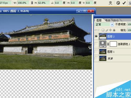Cancel the transform with the circle-slash icon
The width and height of the screenshot is (131, 98).
tap(118, 3)
